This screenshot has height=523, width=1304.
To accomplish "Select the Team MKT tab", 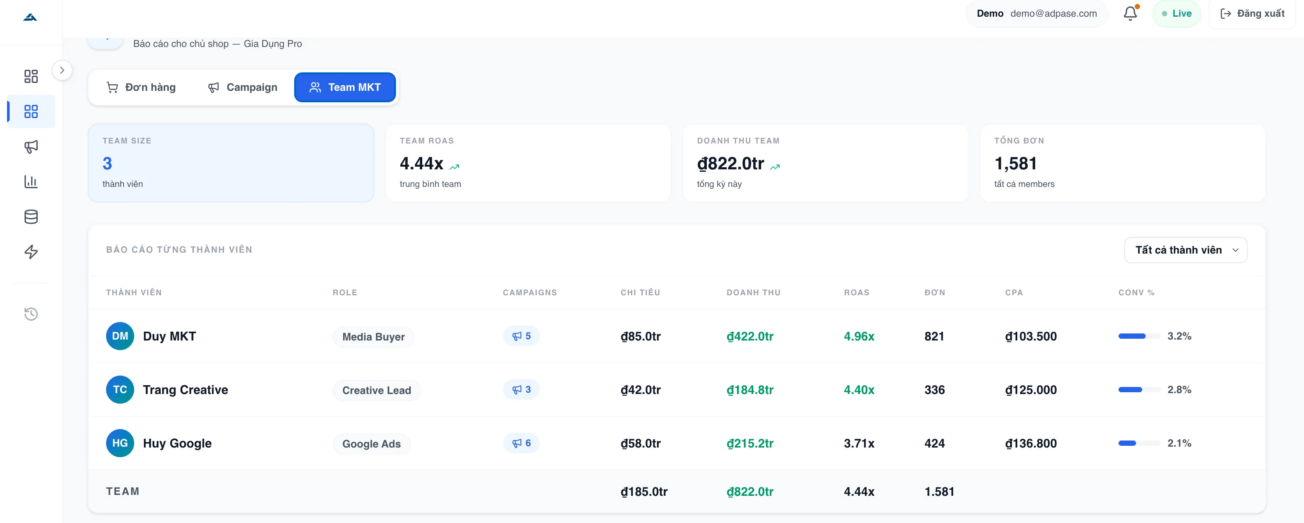I will tap(345, 87).
